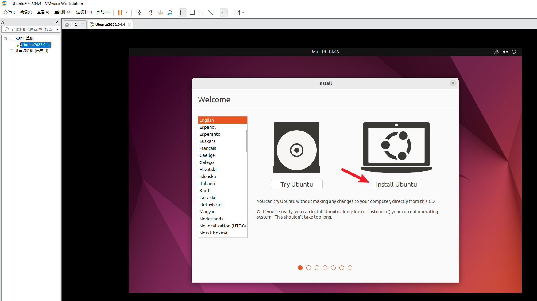This screenshot has height=301, width=537.
Task: Open the 虚拟机(M) menu
Action: point(63,12)
